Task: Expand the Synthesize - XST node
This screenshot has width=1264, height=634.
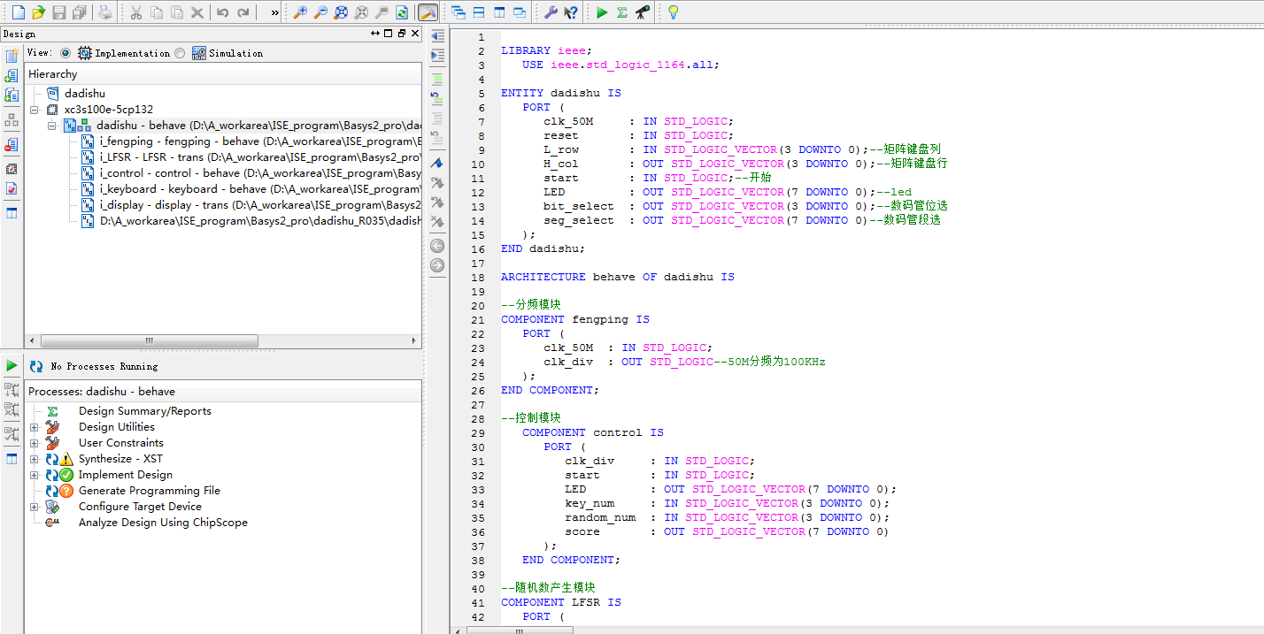Action: point(35,459)
